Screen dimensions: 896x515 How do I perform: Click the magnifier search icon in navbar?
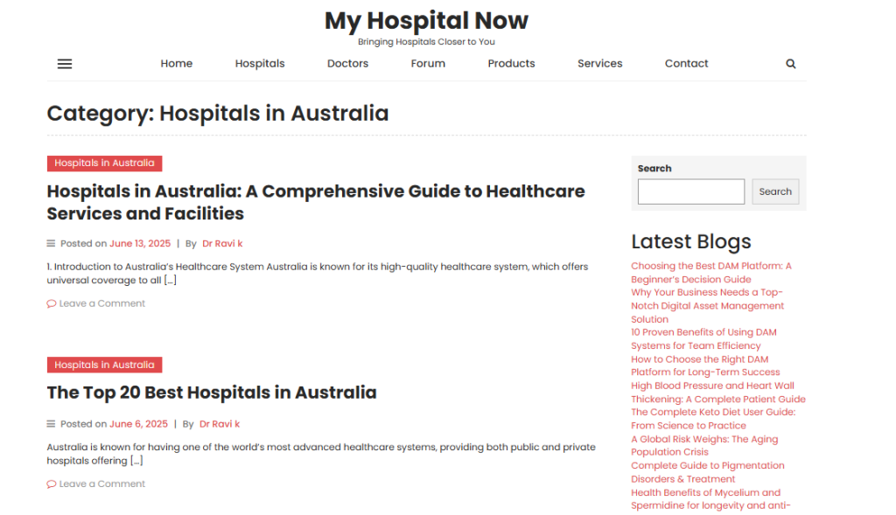[x=790, y=64]
